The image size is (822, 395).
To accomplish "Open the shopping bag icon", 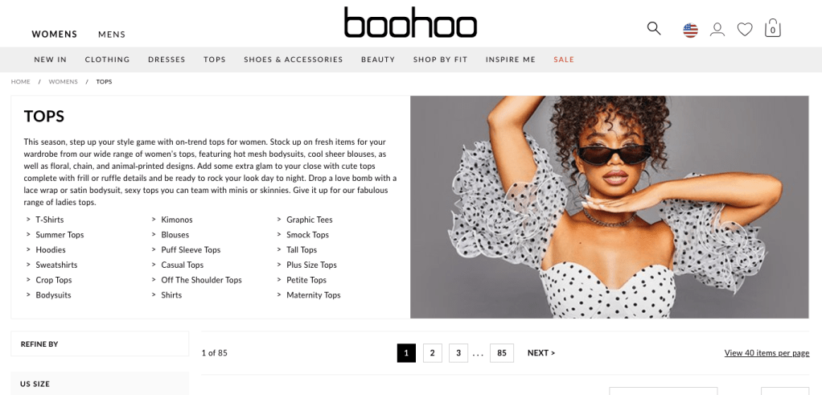I will (x=773, y=28).
